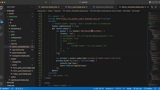Click 'Ln 65, Col 16' in status bar

(98, 88)
